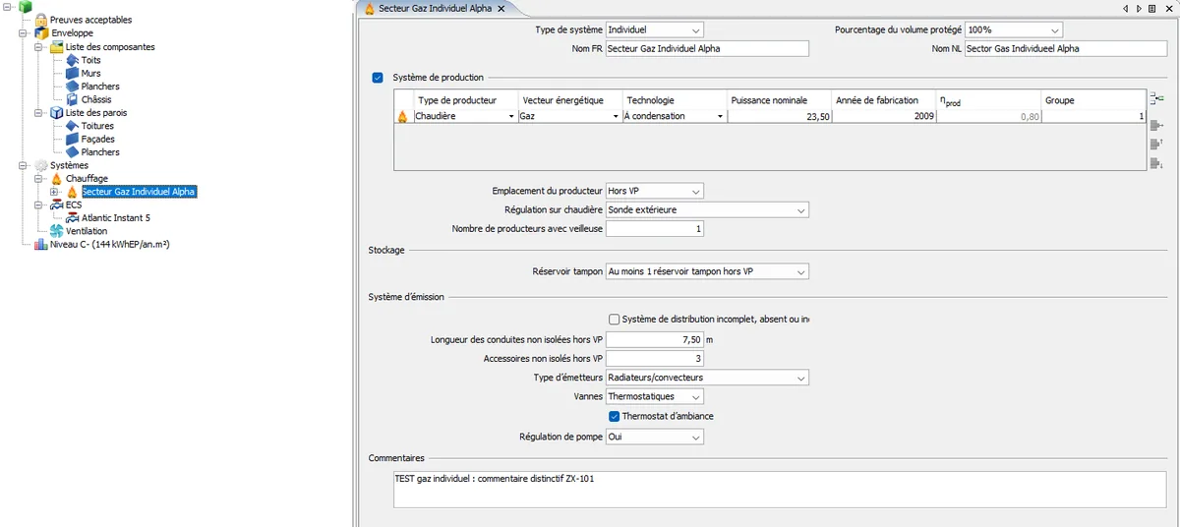Screen dimensions: 1180x527
Task: Open the Emplacement du producteur dropdown
Action: [x=655, y=191]
